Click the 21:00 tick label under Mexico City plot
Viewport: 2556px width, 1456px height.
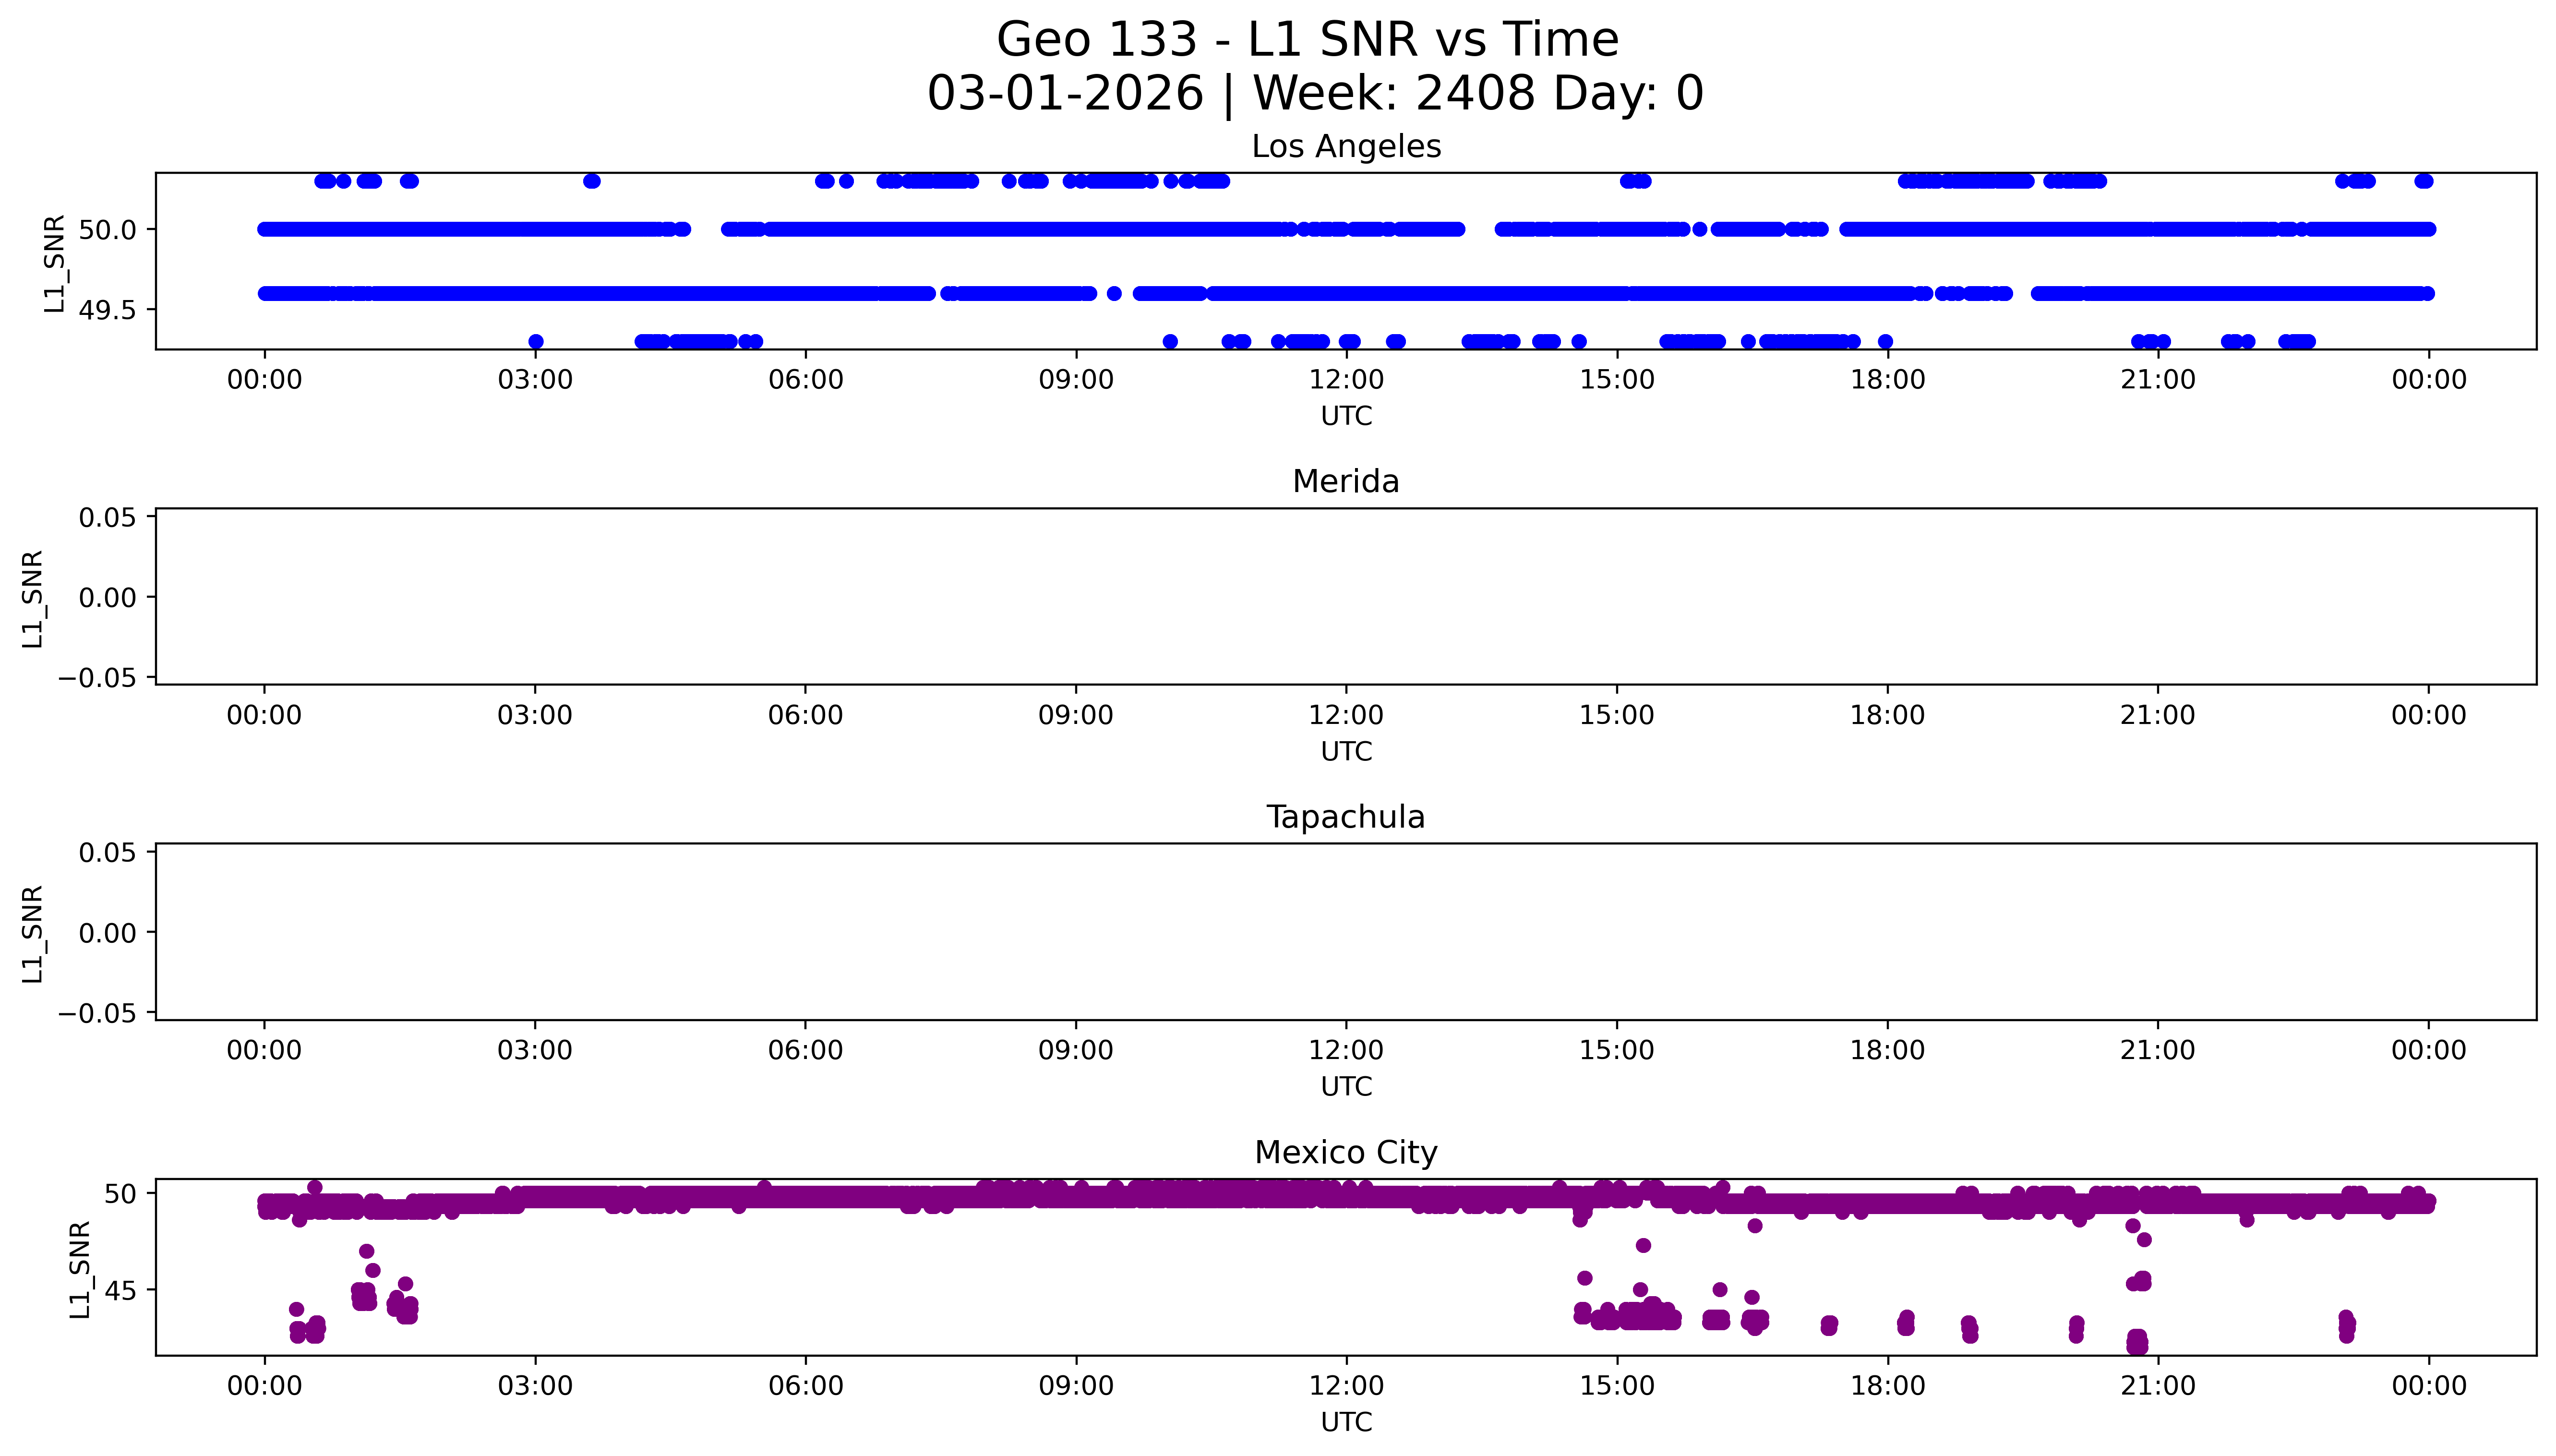(2157, 1386)
